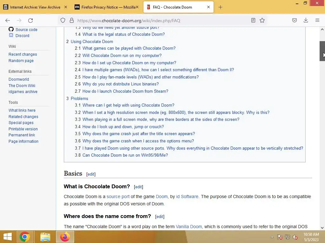Close the Firefox Privacy Notice tab
Image resolution: width=325 pixels, height=243 pixels.
click(x=137, y=7)
